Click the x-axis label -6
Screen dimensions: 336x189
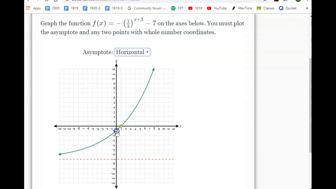coord(88,129)
